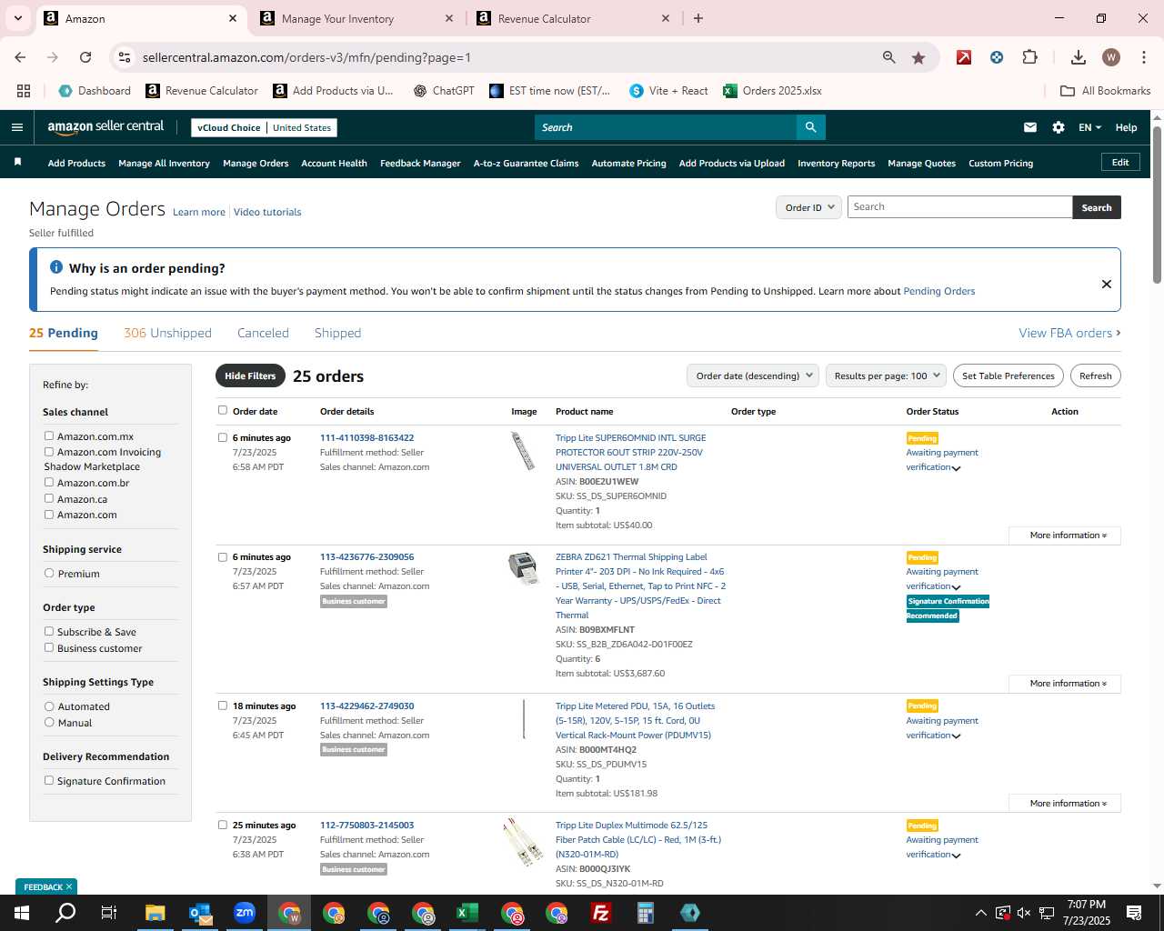1164x931 pixels.
Task: Select the Manual shipping settings radio
Action: (49, 722)
